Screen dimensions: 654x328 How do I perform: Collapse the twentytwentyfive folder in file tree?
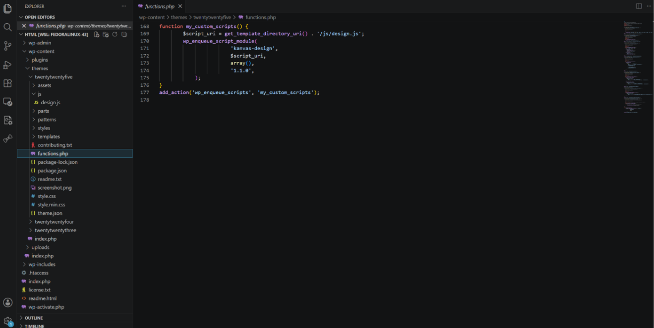click(x=75, y=77)
